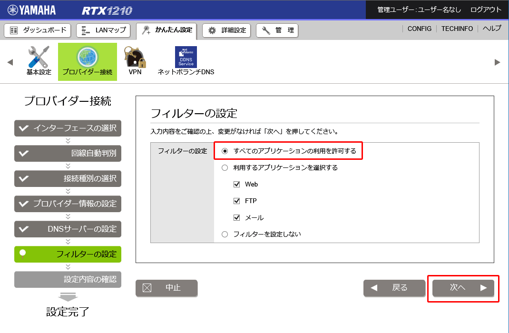Open the ネットボランチDNS service icon

(186, 57)
